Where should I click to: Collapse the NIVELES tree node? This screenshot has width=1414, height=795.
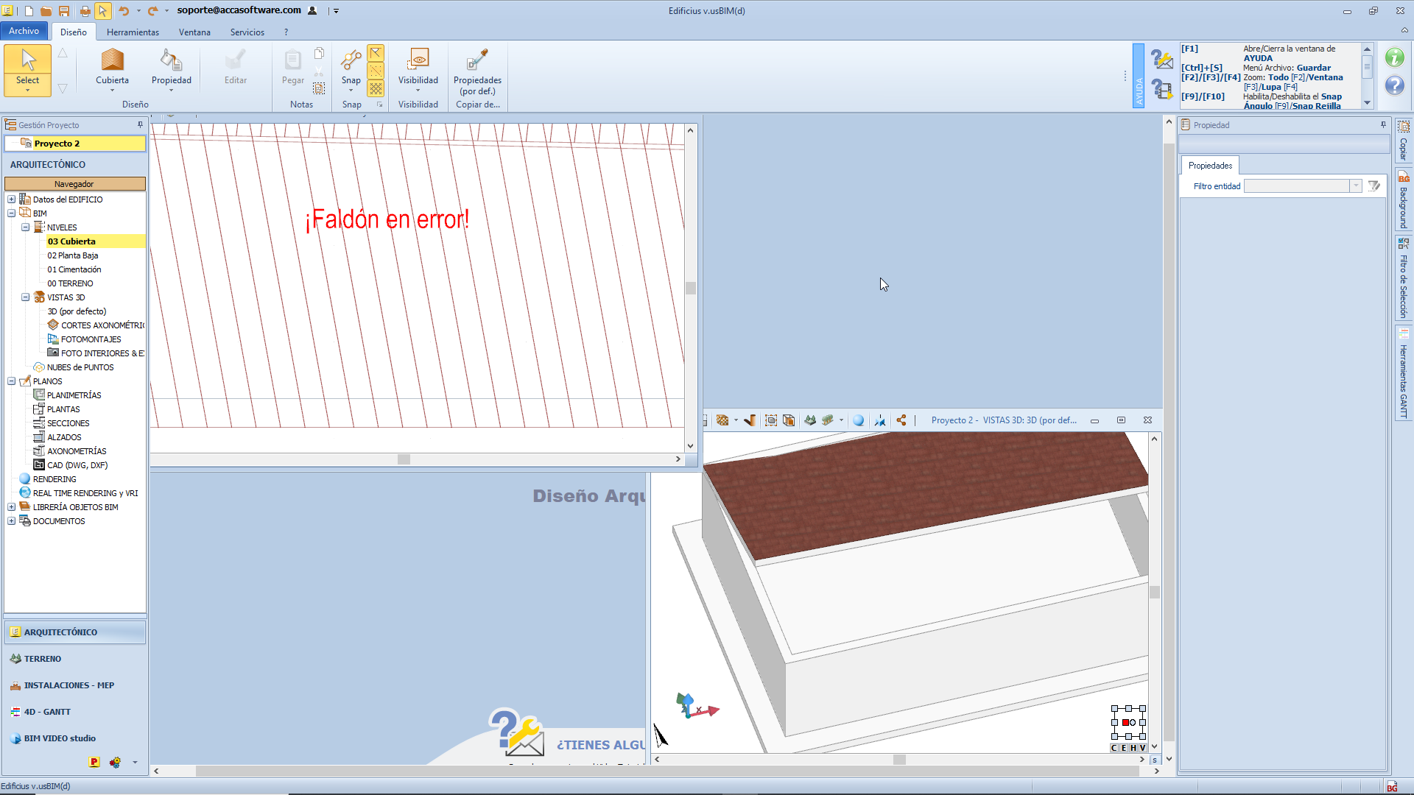25,227
